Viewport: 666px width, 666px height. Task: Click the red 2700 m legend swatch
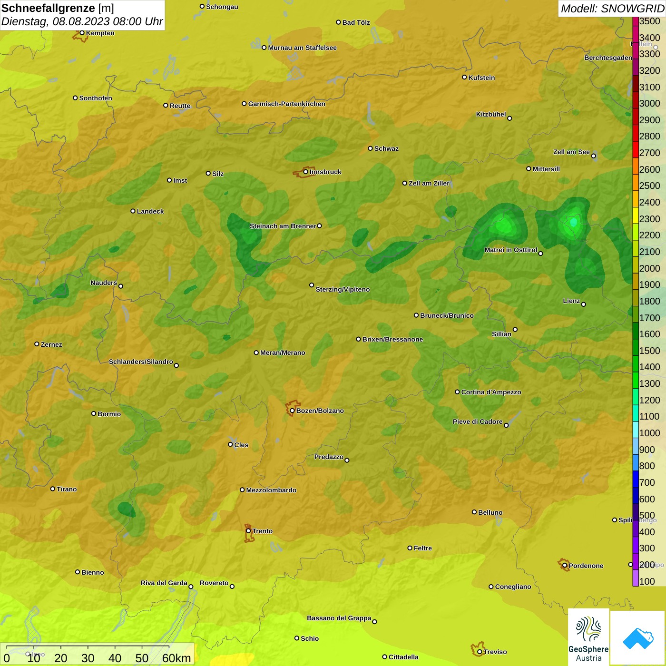[635, 149]
